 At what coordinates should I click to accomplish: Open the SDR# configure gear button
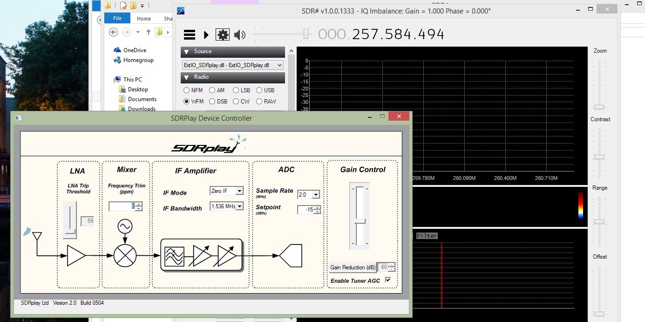[x=223, y=34]
